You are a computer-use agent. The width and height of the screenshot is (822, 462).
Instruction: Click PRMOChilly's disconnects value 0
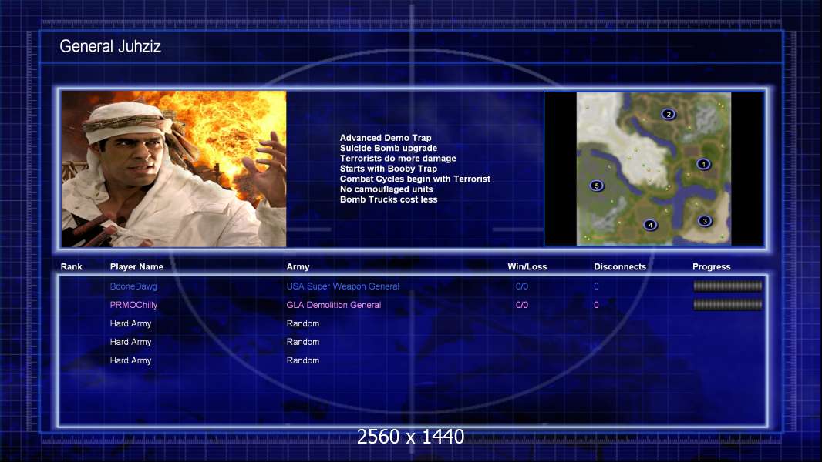coord(596,305)
